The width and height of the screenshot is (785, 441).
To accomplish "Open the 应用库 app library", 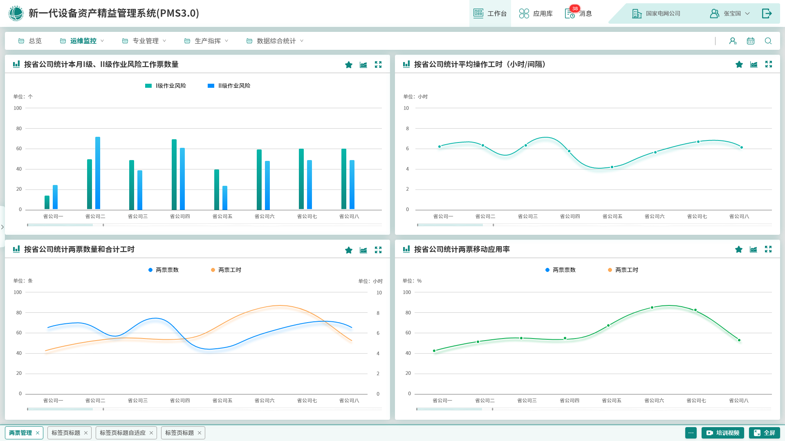I will [x=536, y=13].
